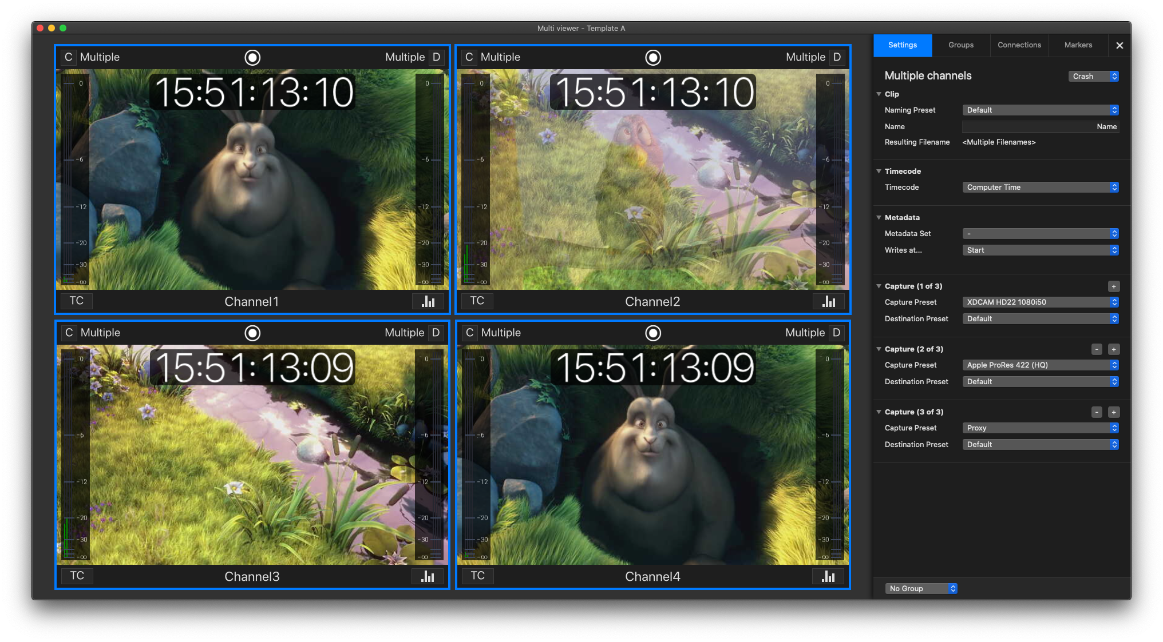The width and height of the screenshot is (1163, 642).
Task: Start recording on Channel4
Action: [x=653, y=333]
